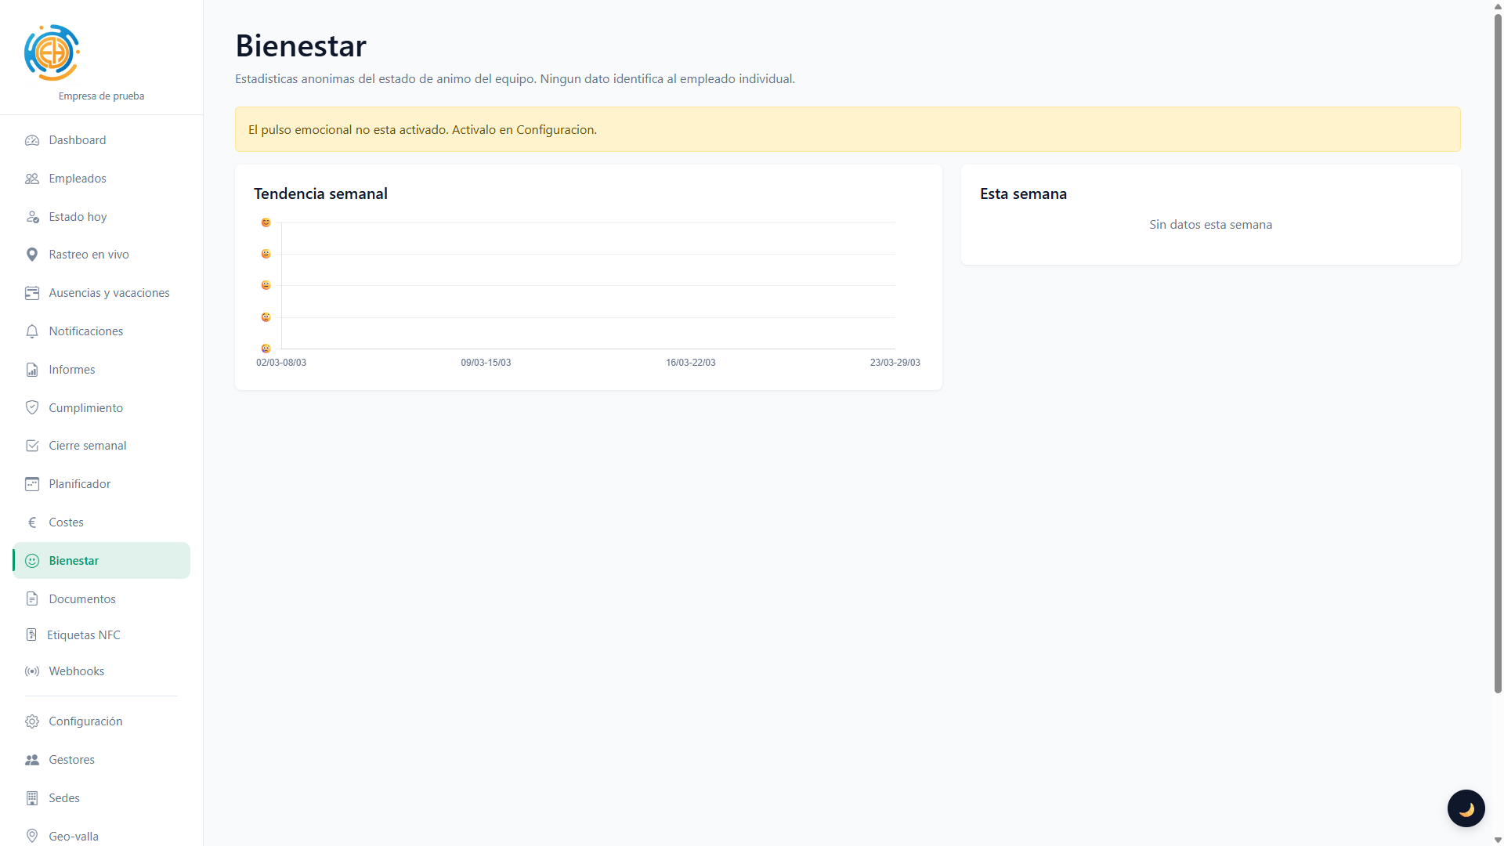Open the Informes section
The height and width of the screenshot is (846, 1504).
point(71,370)
